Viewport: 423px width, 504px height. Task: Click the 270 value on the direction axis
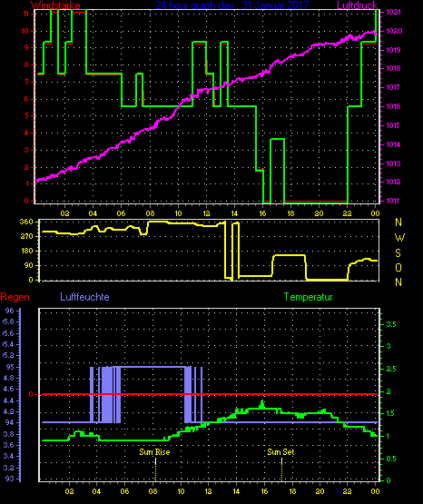[x=26, y=237]
